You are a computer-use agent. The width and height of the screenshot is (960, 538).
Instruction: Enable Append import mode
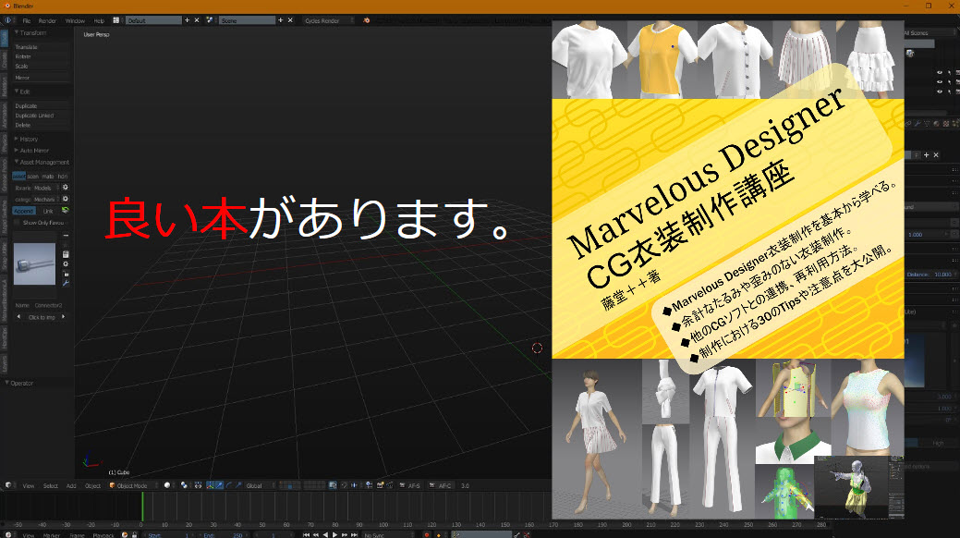point(24,211)
